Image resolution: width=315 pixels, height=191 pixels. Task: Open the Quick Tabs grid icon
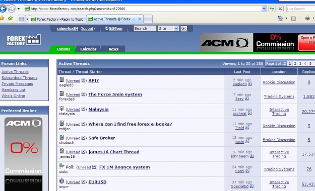(21, 19)
